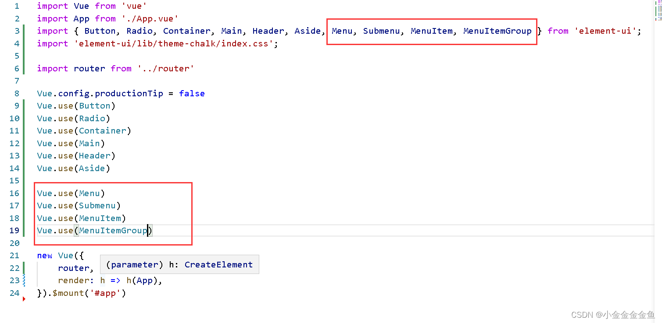Click the '(parameter) h: CreateElement' hover tooltip
This screenshot has height=323, width=662.
point(179,264)
